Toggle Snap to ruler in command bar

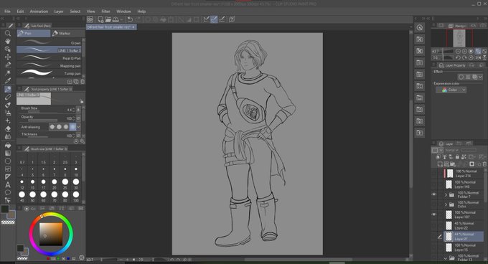pos(206,19)
